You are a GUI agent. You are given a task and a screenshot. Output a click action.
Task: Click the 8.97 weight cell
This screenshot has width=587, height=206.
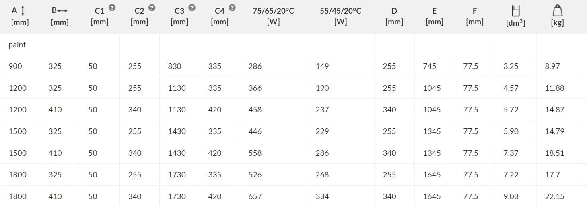(552, 67)
